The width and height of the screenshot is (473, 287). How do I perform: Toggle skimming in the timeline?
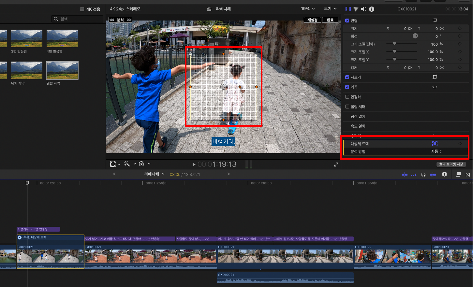coord(405,175)
